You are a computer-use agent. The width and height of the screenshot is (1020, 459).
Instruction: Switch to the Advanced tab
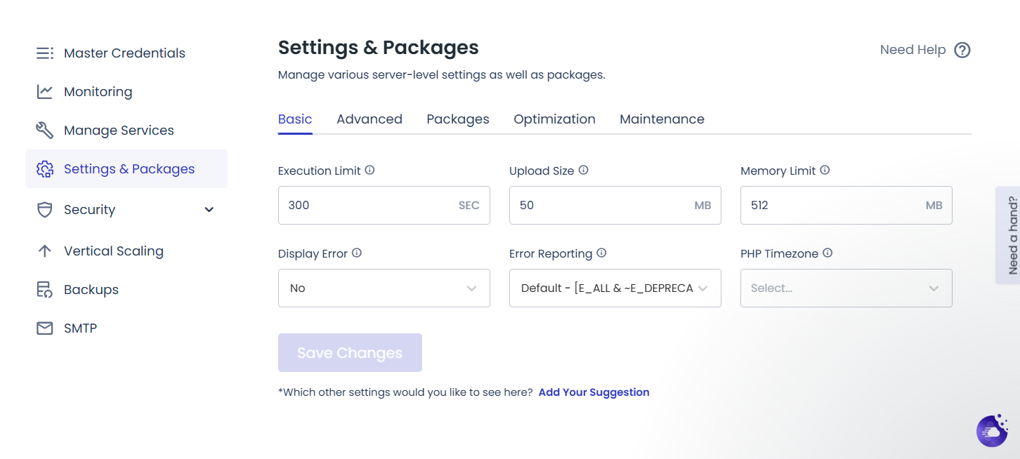click(370, 119)
